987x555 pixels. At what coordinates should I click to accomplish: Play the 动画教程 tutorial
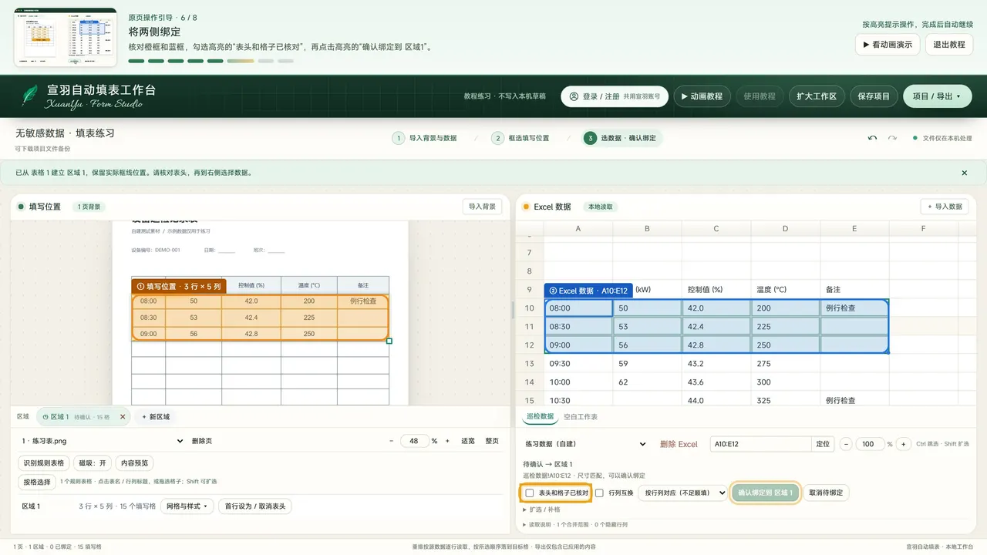pyautogui.click(x=702, y=96)
